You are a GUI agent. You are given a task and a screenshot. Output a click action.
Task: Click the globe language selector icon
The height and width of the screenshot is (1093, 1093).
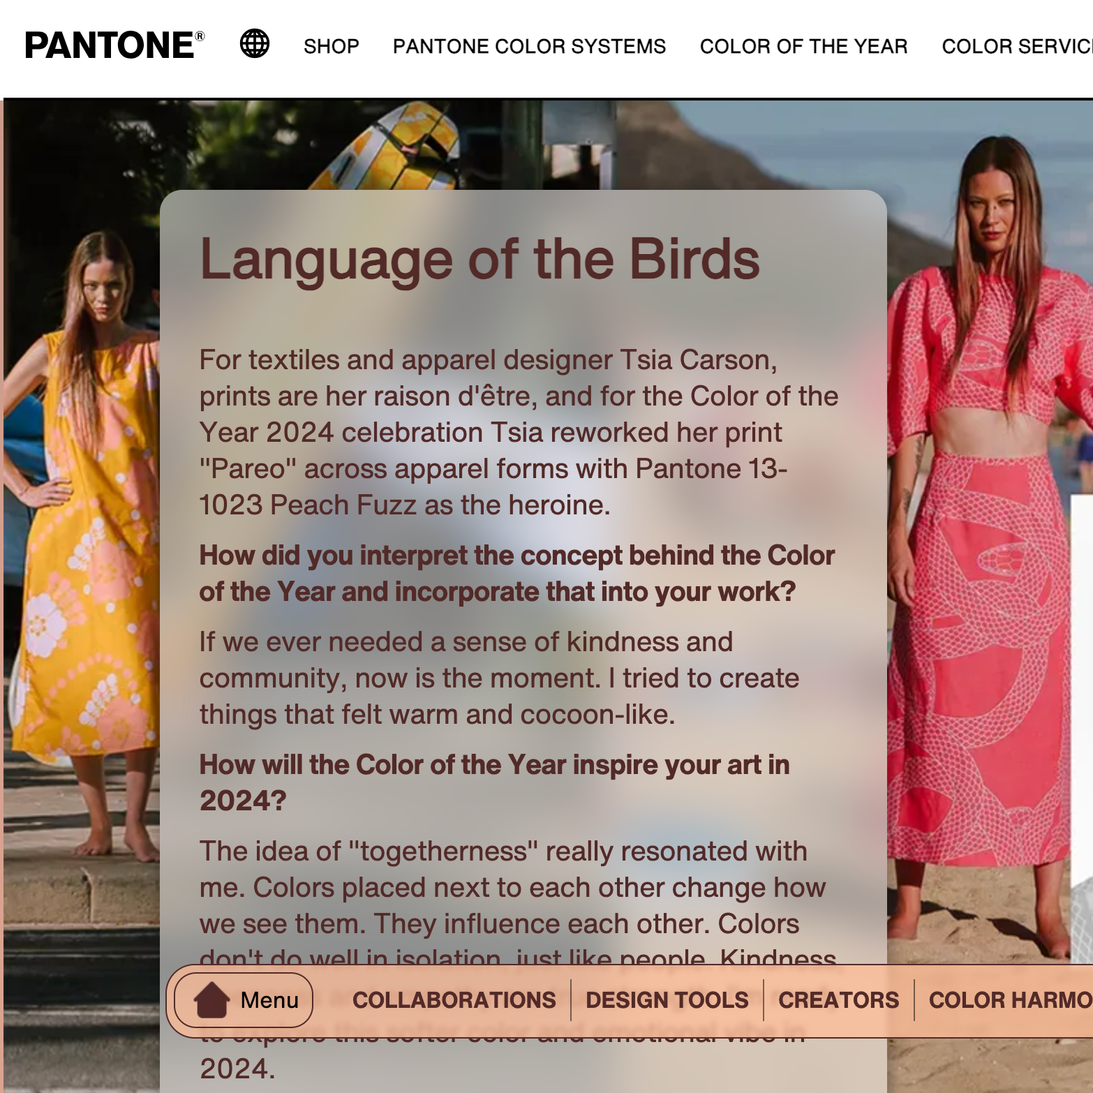coord(255,44)
